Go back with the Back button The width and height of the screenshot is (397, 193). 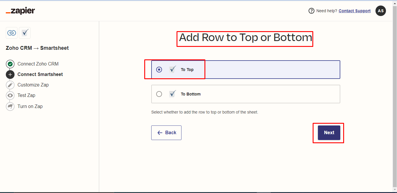click(x=166, y=133)
